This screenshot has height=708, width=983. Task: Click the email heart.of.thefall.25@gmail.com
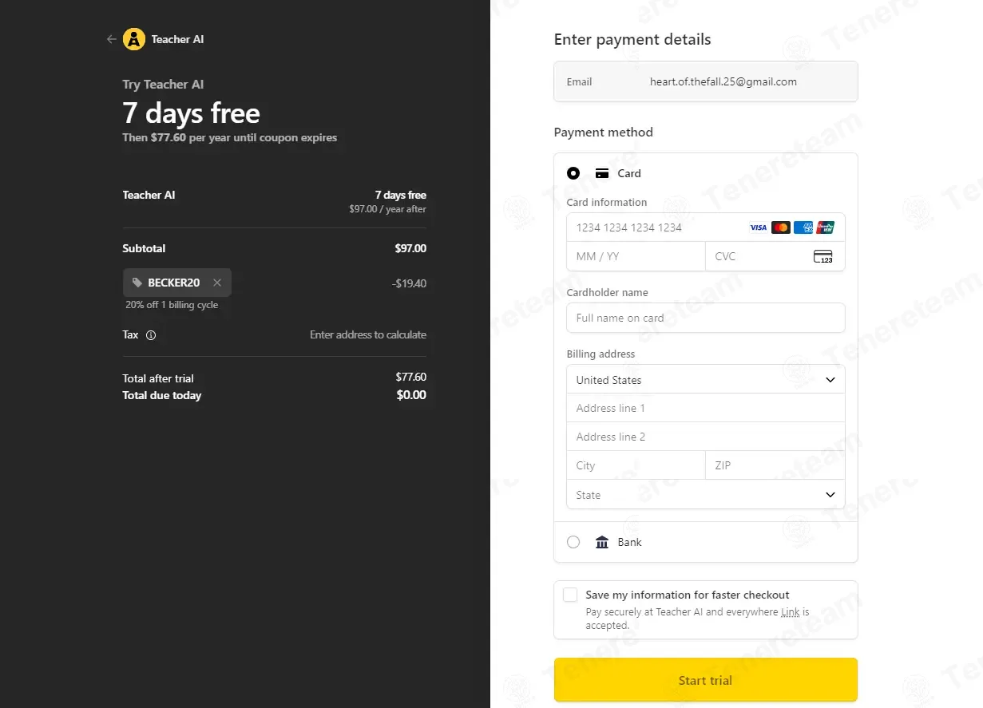click(x=723, y=81)
